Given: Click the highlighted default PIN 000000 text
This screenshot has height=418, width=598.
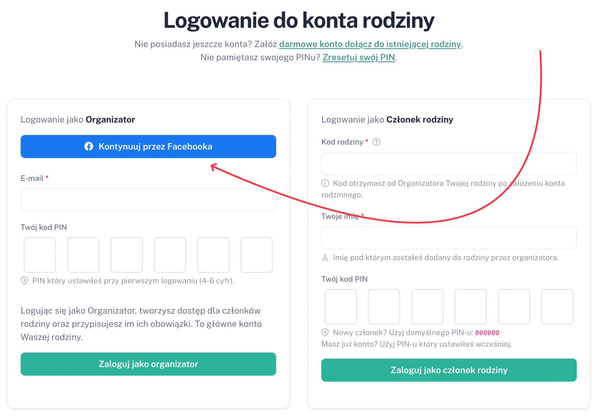Looking at the screenshot, I should [x=487, y=333].
